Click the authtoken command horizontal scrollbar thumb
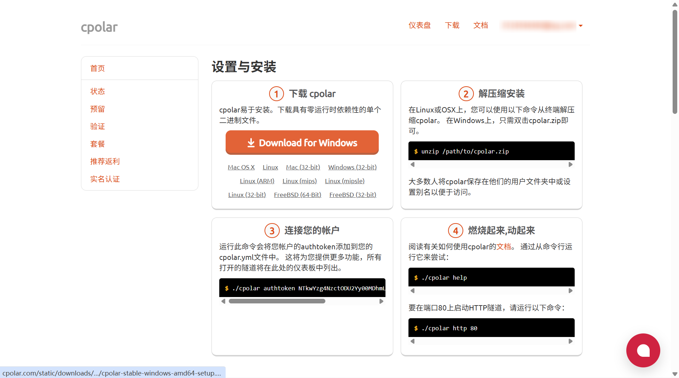The image size is (679, 378). pos(277,301)
